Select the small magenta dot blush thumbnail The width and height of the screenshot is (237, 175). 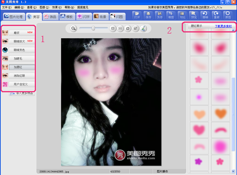[199, 97]
